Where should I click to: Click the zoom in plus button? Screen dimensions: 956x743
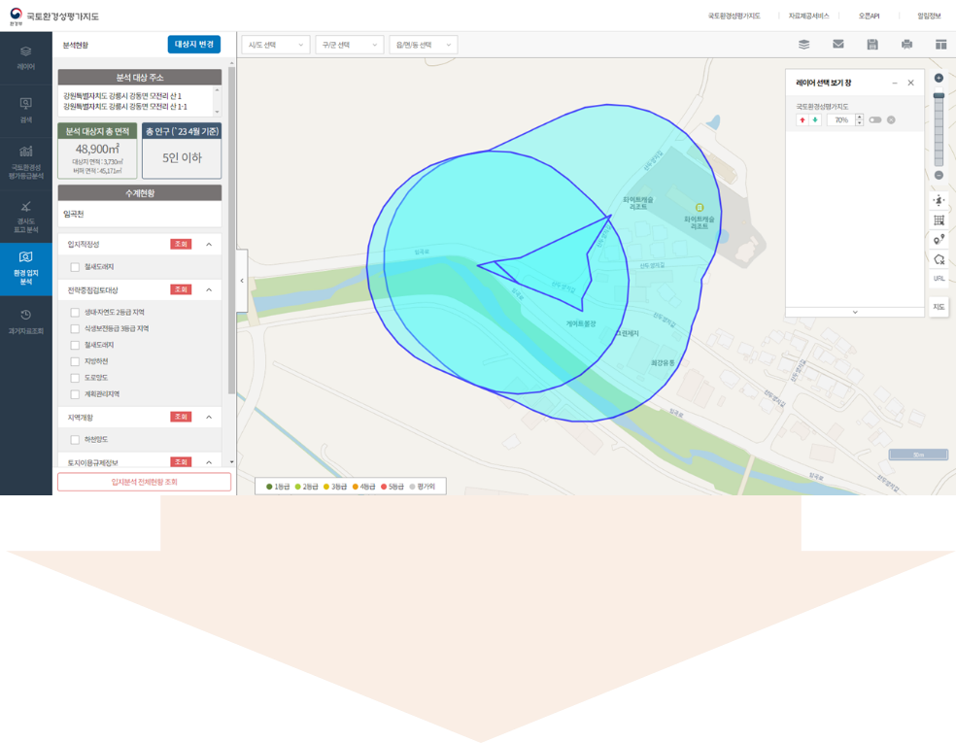point(939,78)
